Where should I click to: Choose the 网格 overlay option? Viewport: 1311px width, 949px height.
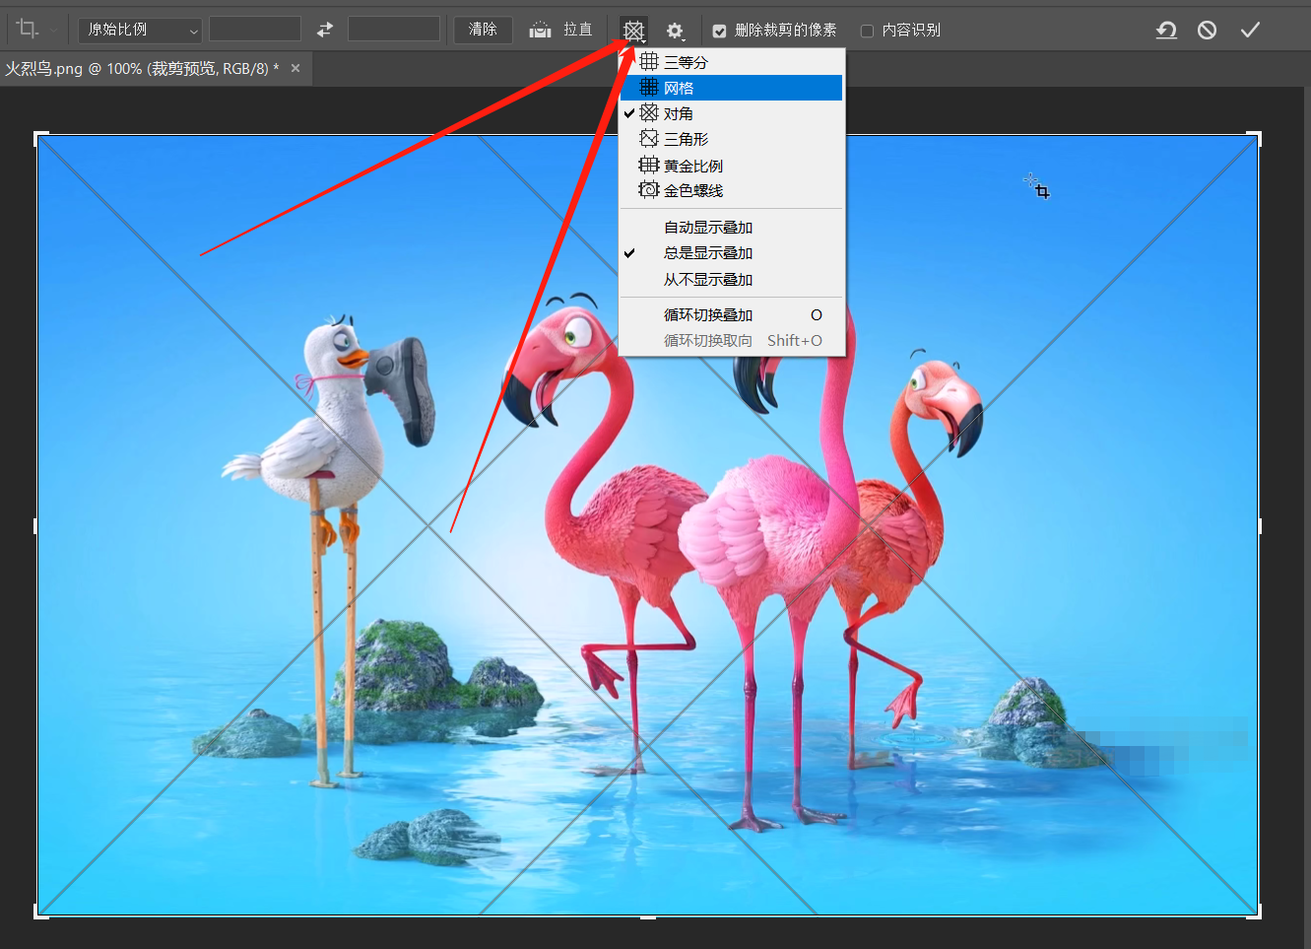732,88
